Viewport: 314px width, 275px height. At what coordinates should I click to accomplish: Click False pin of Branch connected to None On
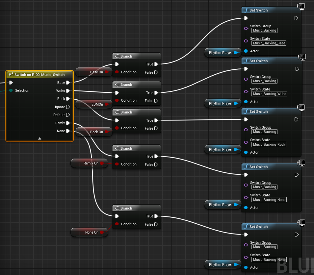pyautogui.click(x=156, y=224)
